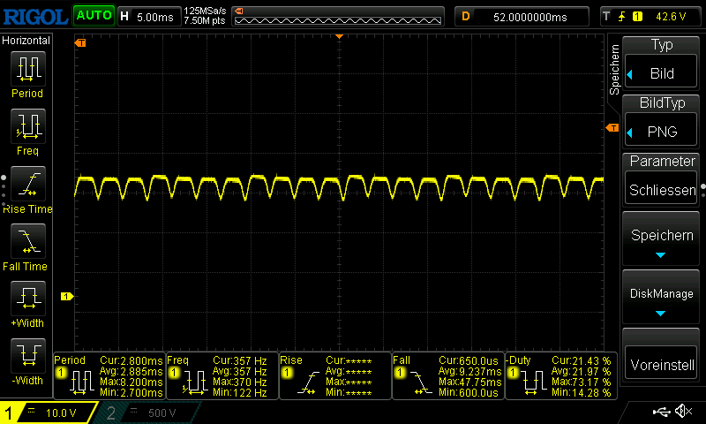
Task: Select the Freq measurement icon
Action: [x=28, y=125]
